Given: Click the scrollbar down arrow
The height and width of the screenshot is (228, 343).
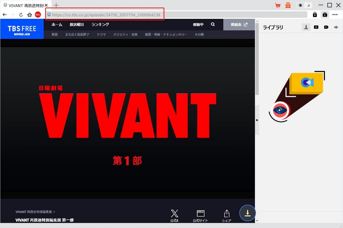Looking at the screenshot, I should tap(257, 221).
